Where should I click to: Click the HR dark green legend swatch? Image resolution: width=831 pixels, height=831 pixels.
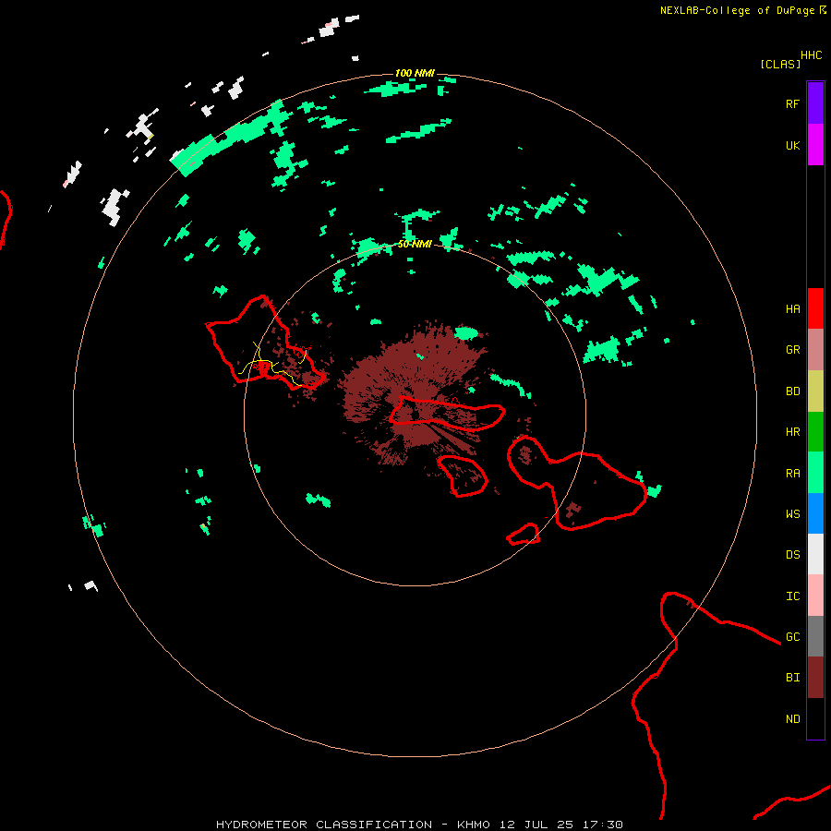tap(815, 432)
